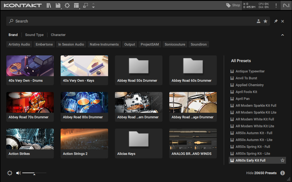
Task: Click the Shop tag icon
Action: pos(228,5)
